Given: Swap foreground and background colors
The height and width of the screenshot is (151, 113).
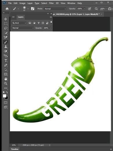Looking at the screenshot, I should pyautogui.click(x=7, y=92).
